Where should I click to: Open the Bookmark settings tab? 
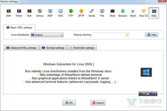(82, 48)
